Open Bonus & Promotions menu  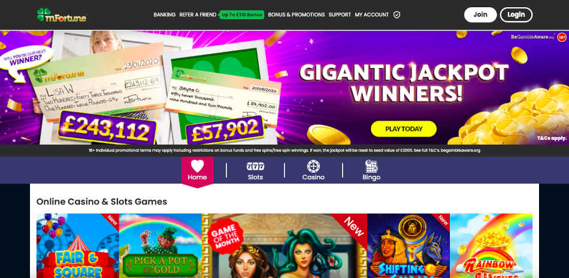click(x=296, y=15)
